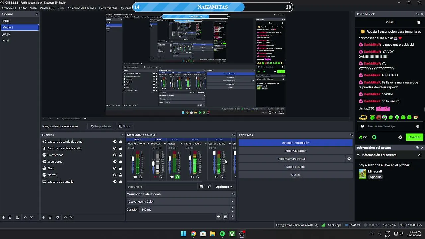425x239 pixels.
Task: Open the Audio d...ritorio channel dropdown arrow
Action: click(x=148, y=144)
